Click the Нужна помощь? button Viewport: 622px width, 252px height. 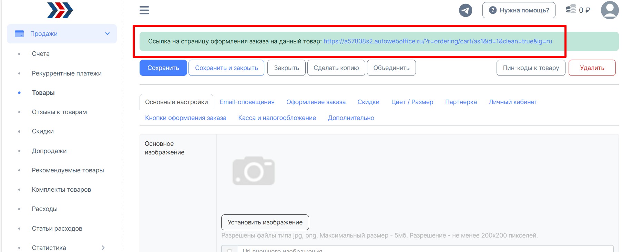(x=519, y=10)
